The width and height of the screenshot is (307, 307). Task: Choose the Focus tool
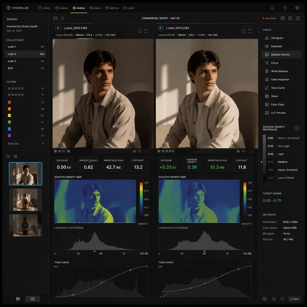[x=281, y=63]
